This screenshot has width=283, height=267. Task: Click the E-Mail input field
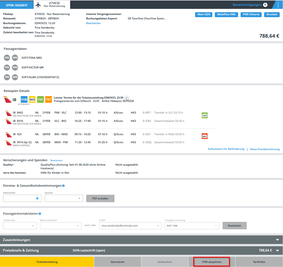pos(128,226)
